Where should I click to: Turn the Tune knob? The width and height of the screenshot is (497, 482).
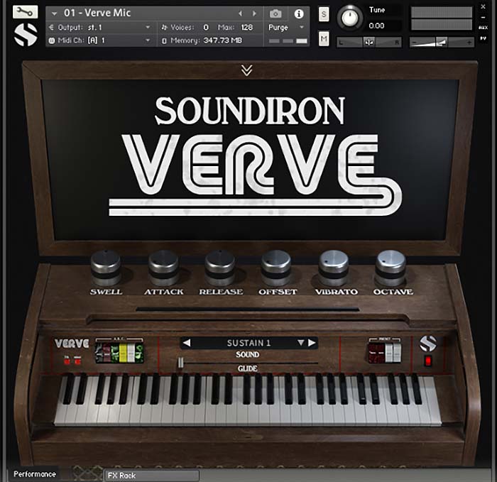point(350,18)
